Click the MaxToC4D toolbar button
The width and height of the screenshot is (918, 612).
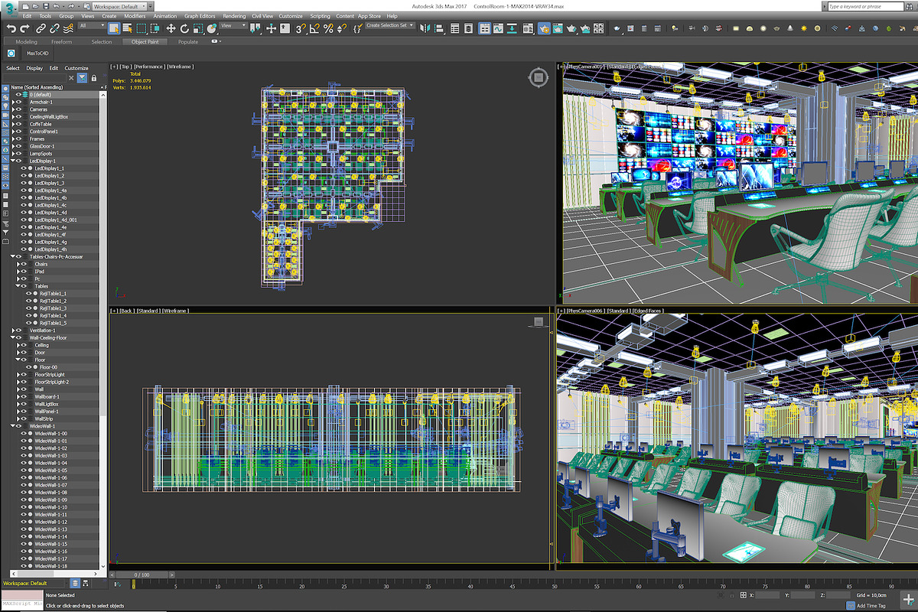[36, 54]
